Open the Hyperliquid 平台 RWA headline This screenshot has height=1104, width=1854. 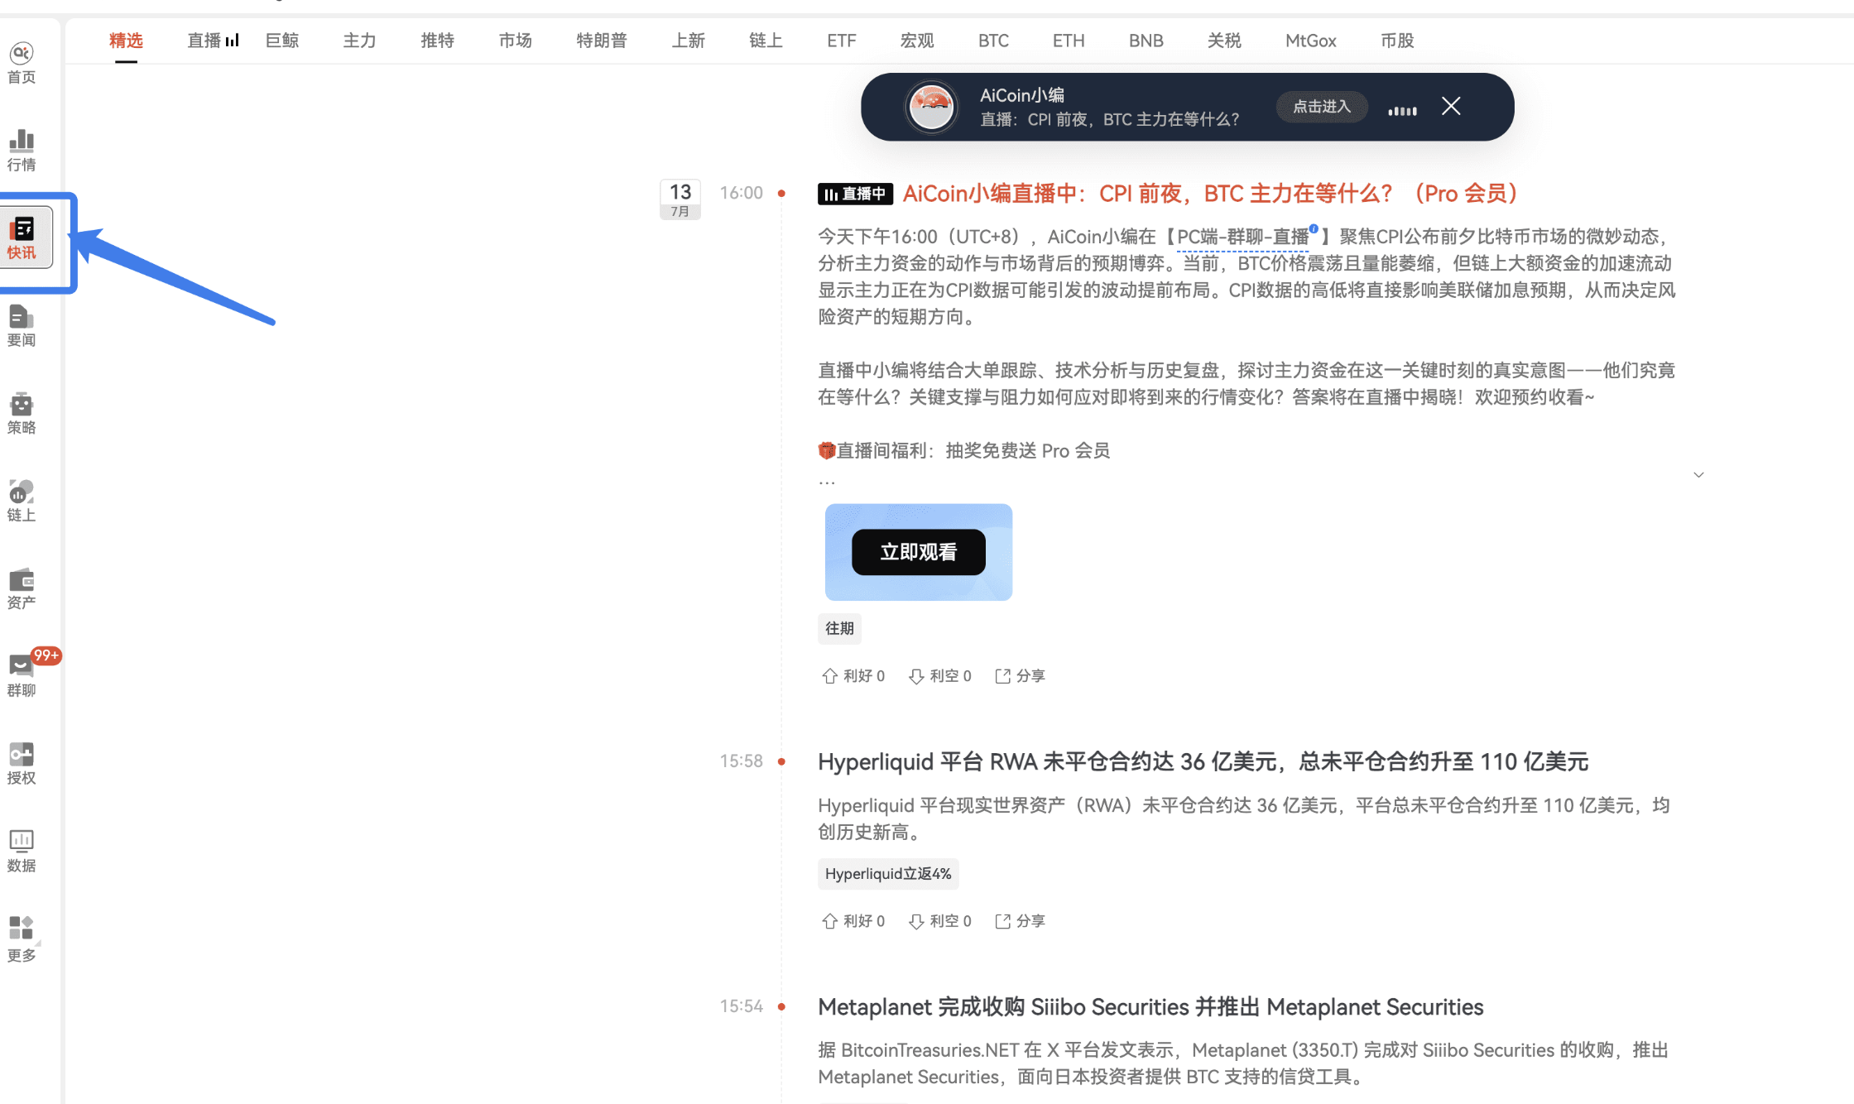(x=1203, y=761)
